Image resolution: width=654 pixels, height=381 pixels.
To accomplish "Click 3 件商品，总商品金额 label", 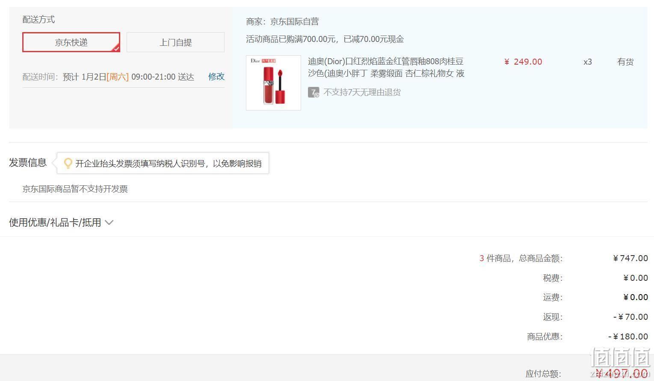I will [521, 258].
